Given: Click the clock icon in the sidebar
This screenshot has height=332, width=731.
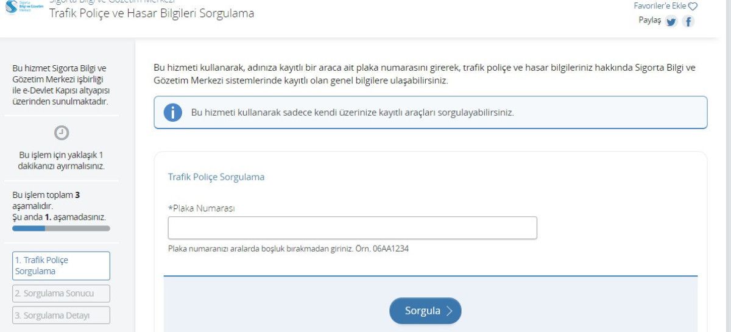Looking at the screenshot, I should click(62, 133).
